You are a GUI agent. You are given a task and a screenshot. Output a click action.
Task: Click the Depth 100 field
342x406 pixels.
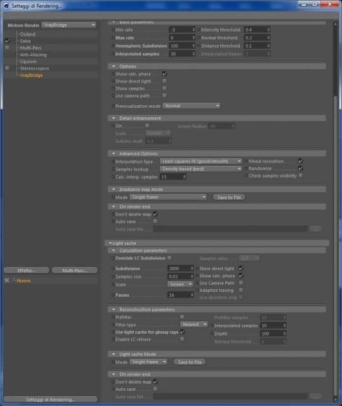tap(272, 334)
